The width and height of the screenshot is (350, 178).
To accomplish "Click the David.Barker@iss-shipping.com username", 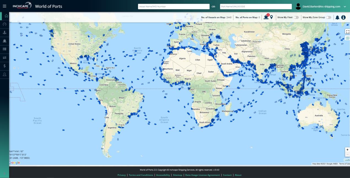I will coord(321,6).
